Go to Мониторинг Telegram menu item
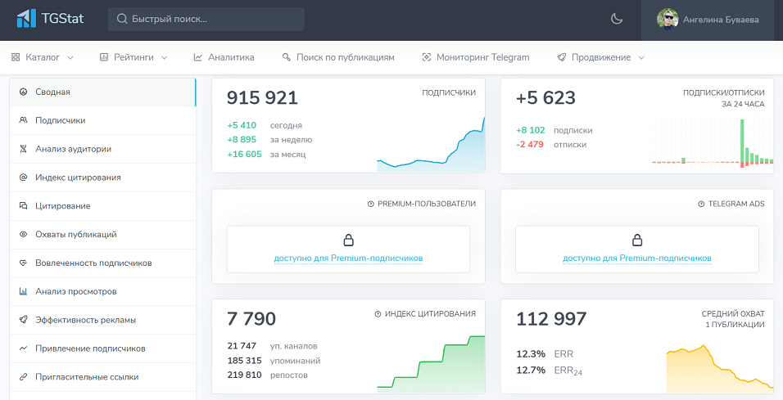Screen dimensions: 783x400 [476, 57]
